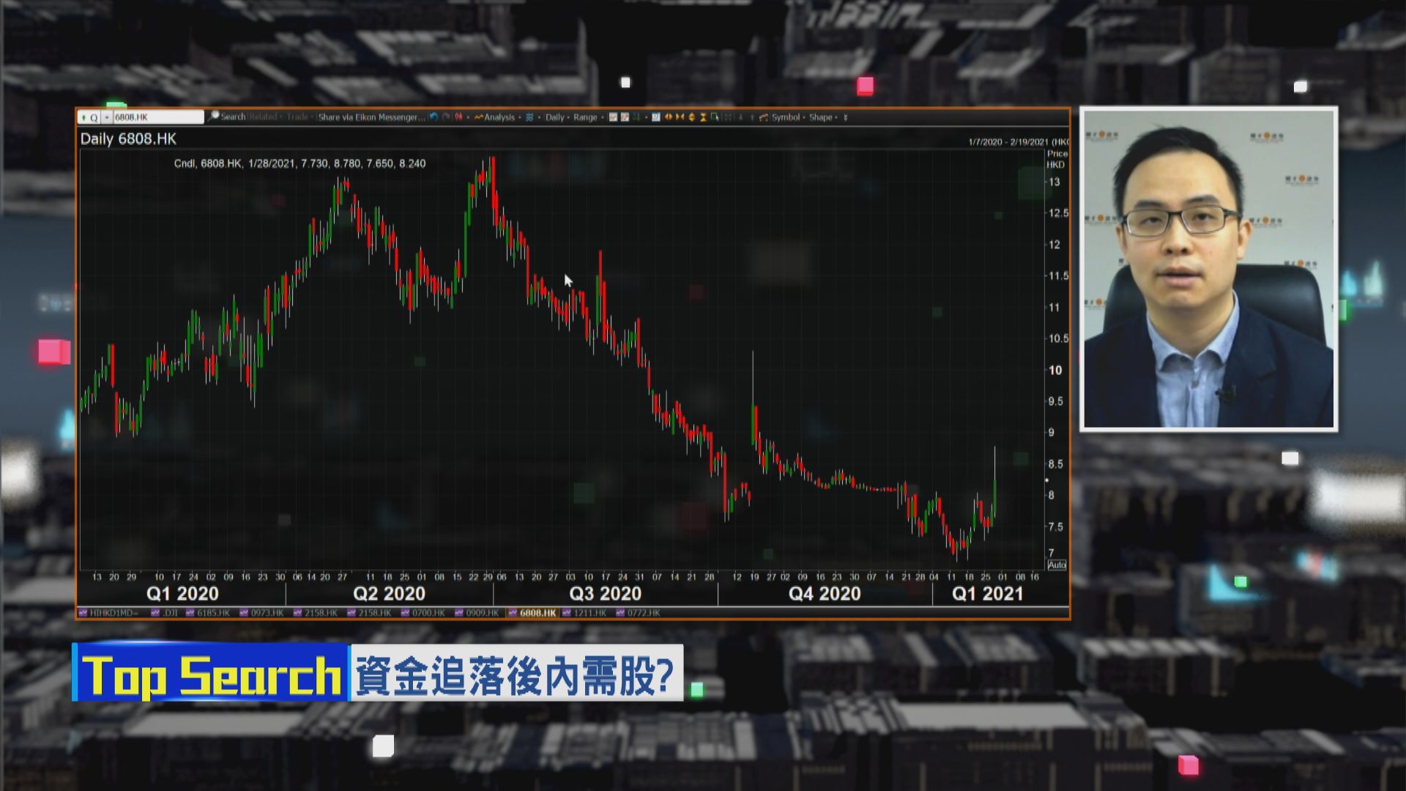Click the Auto button on the price axis

1057,565
